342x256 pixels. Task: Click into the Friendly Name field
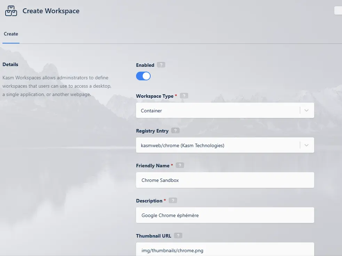[x=225, y=180]
